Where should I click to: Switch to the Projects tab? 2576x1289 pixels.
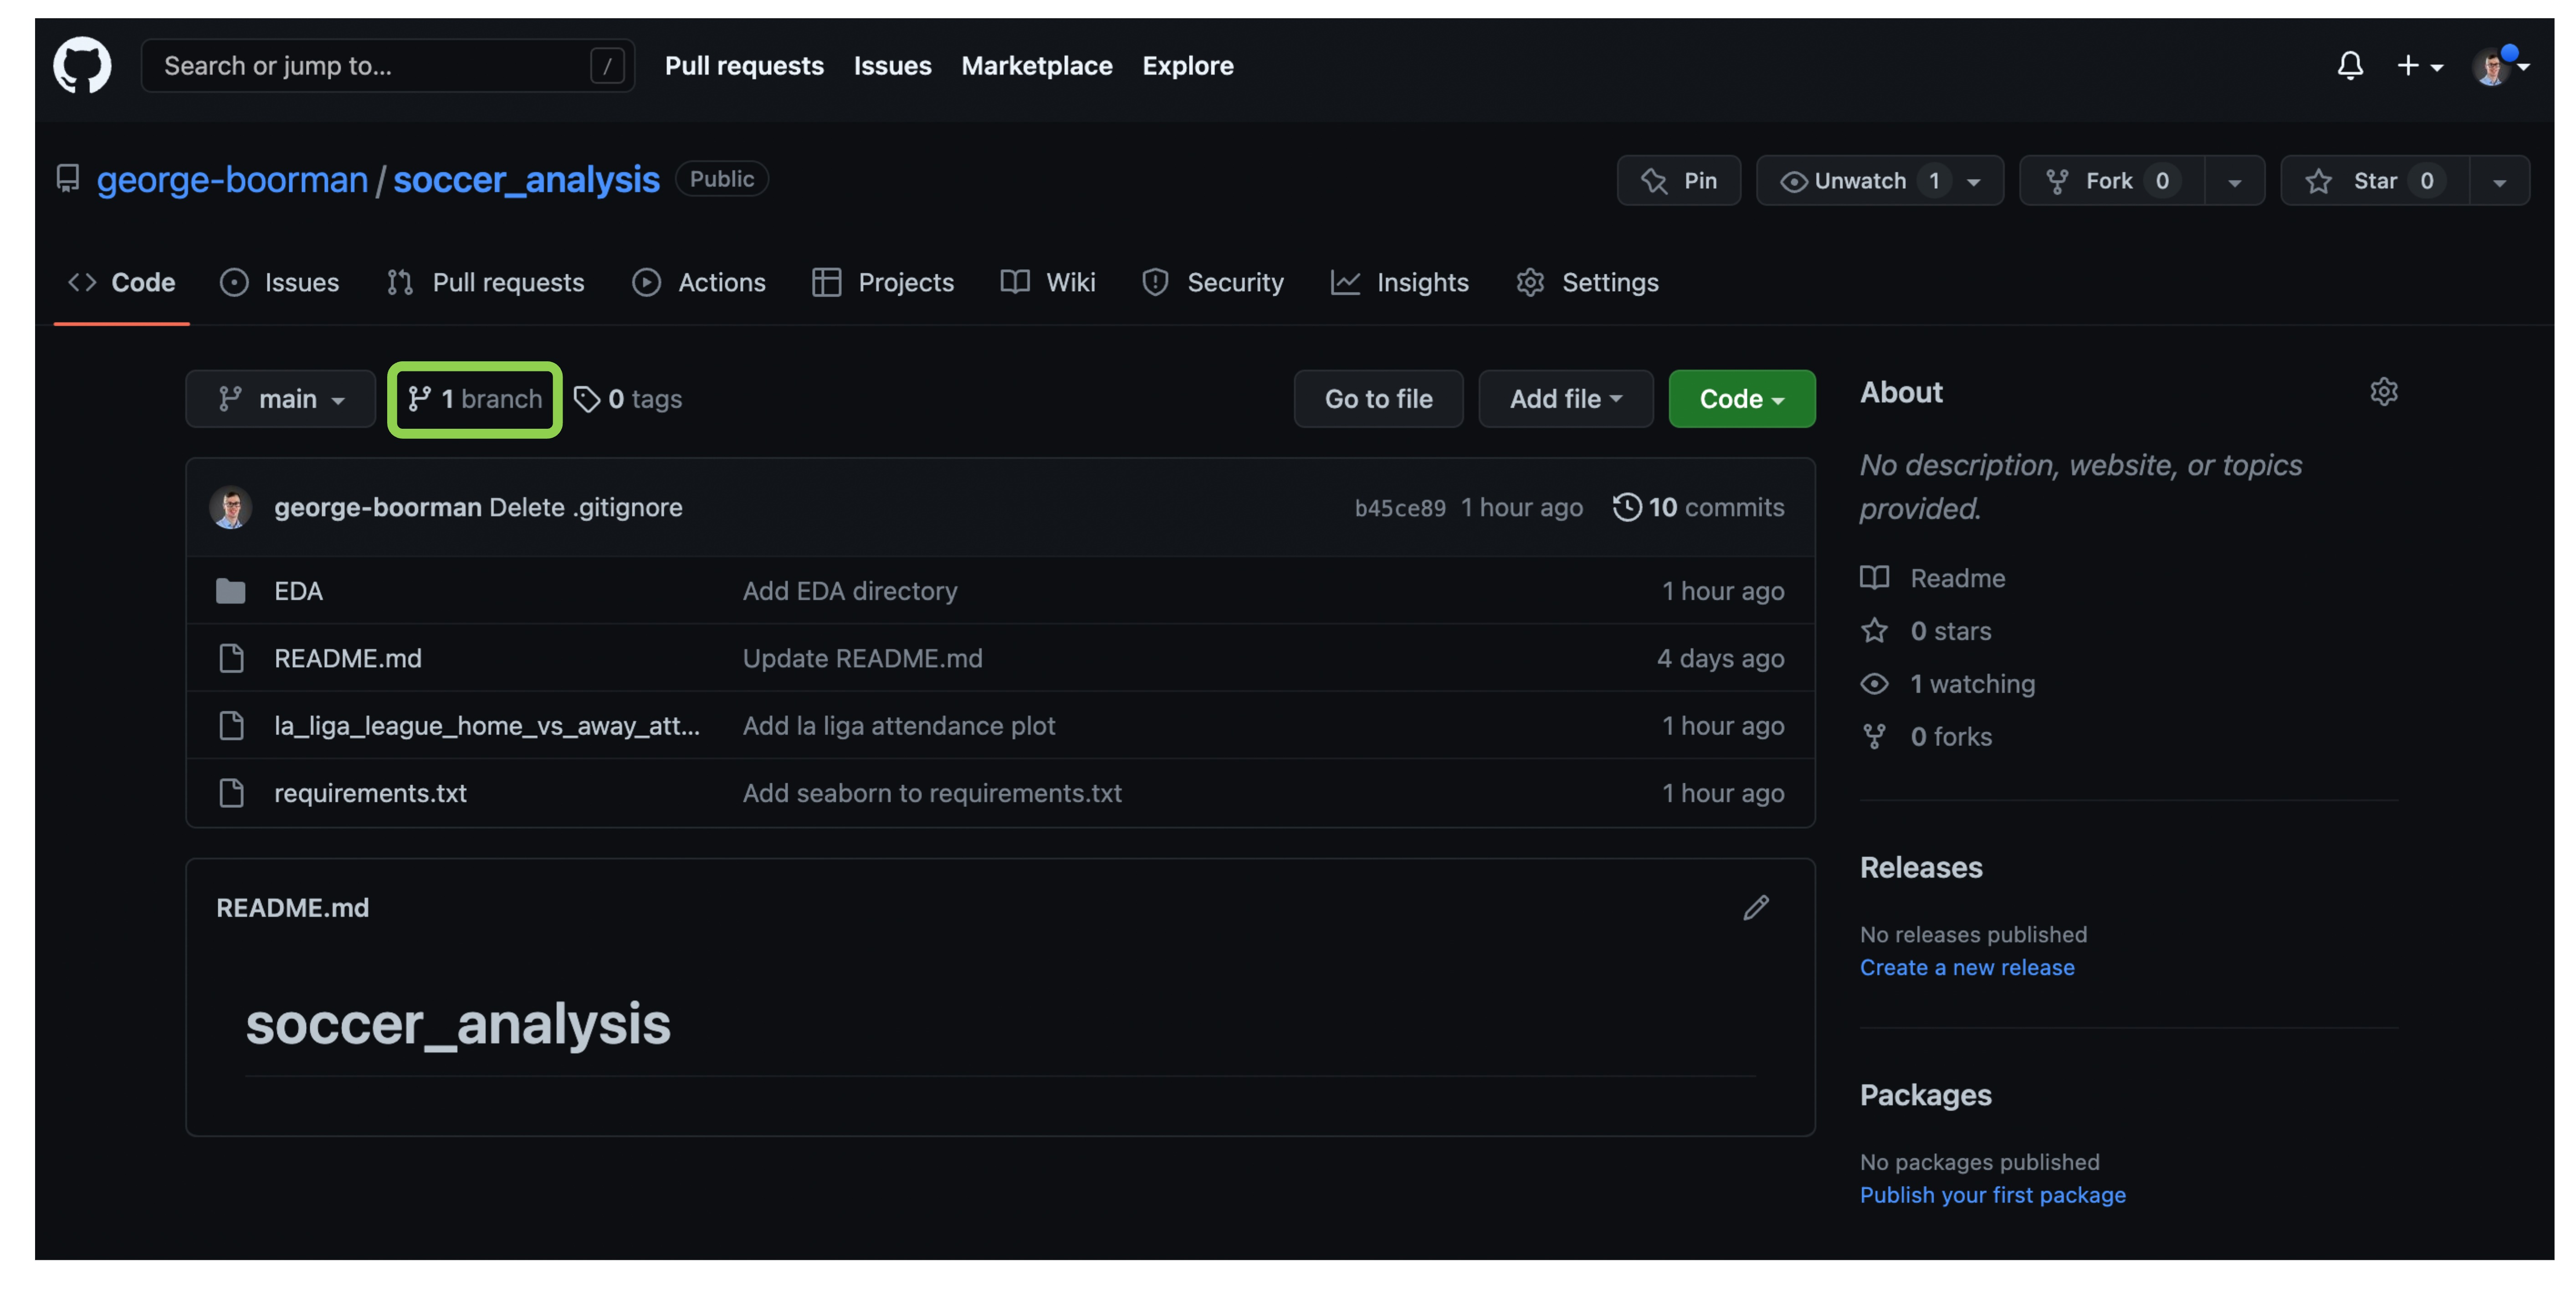[883, 282]
